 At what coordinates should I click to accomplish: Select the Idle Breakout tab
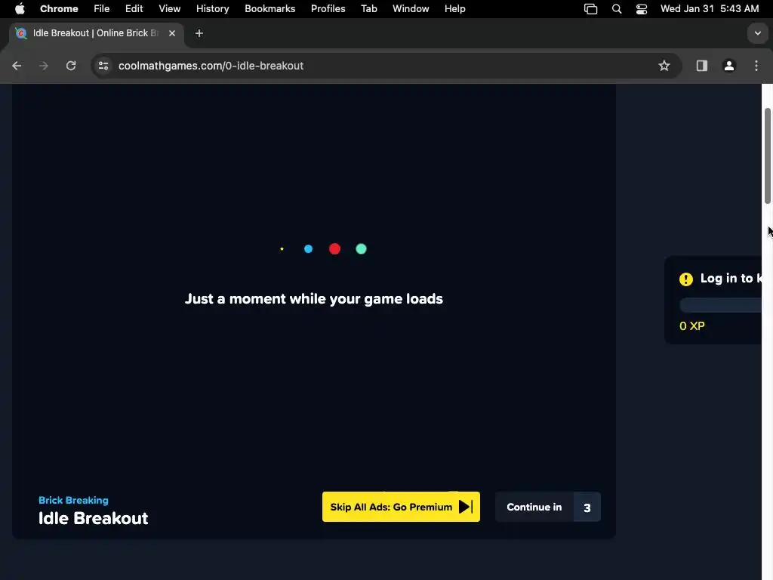point(96,33)
